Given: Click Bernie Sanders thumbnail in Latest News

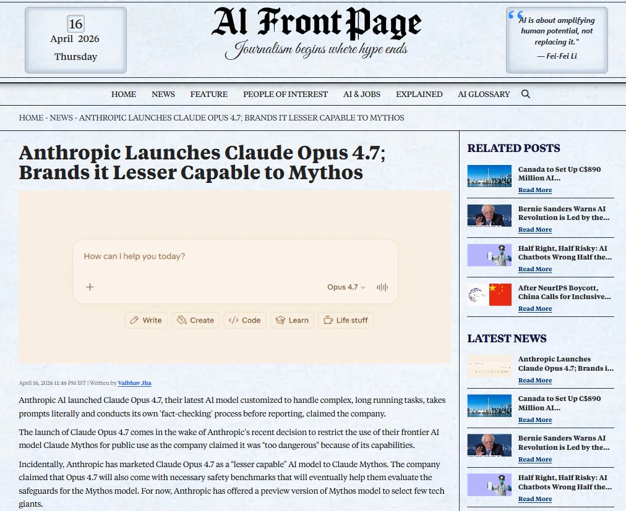Looking at the screenshot, I should coord(489,445).
